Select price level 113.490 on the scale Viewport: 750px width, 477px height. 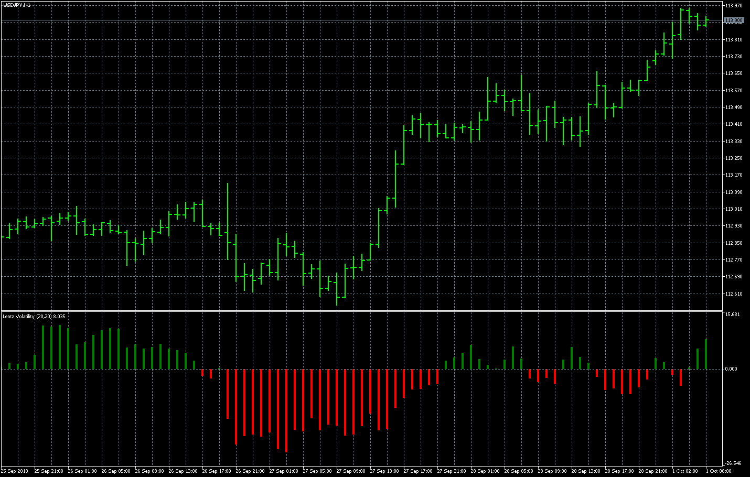(x=734, y=107)
